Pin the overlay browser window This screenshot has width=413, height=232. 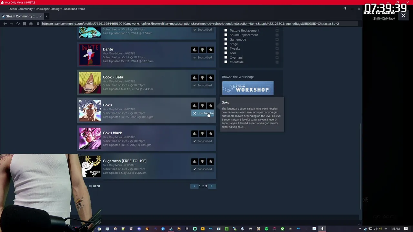345,9
